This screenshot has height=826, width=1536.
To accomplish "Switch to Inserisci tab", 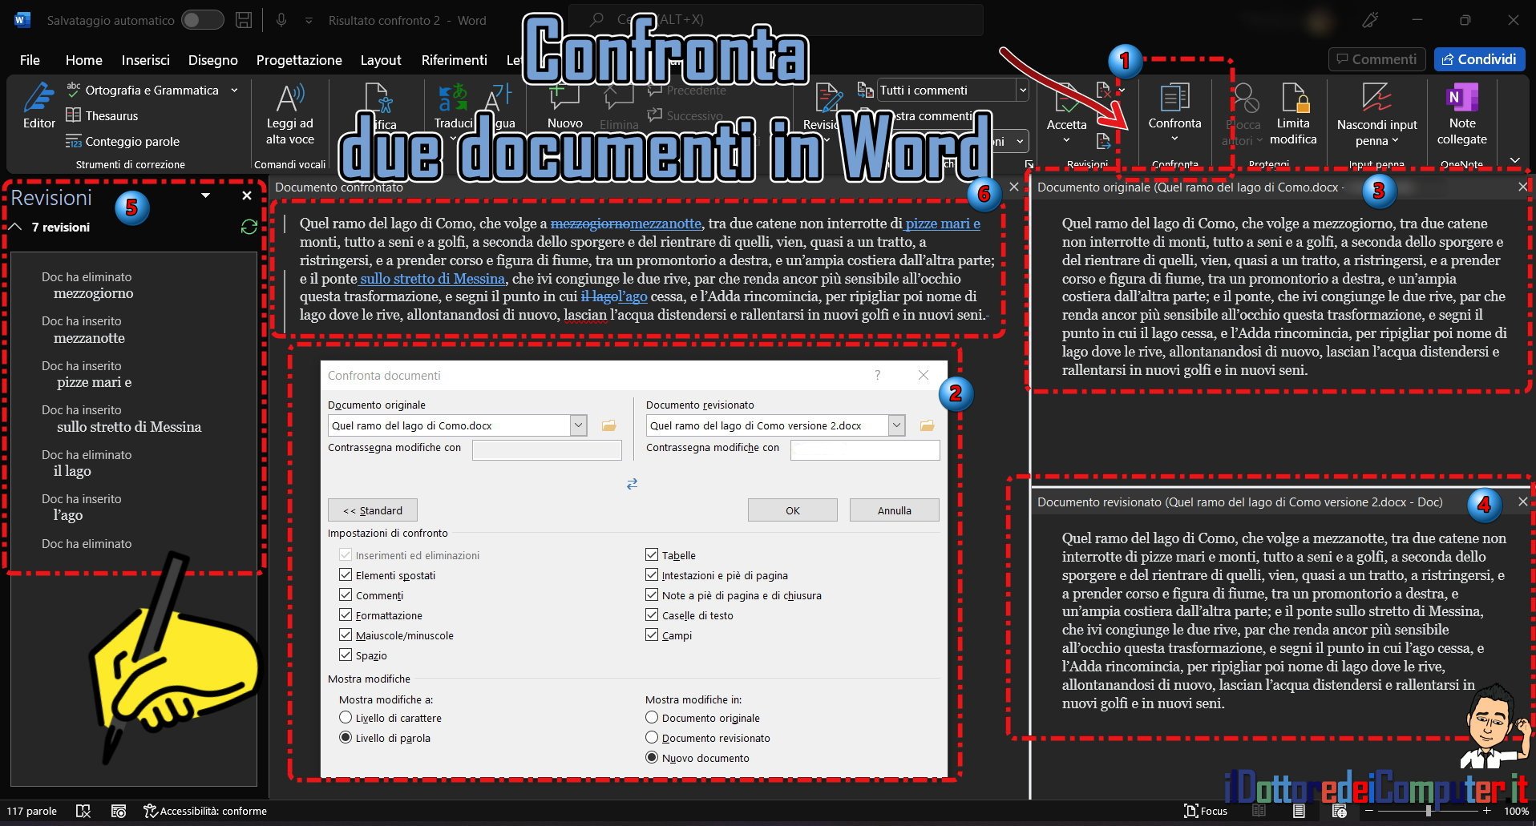I will click(145, 60).
